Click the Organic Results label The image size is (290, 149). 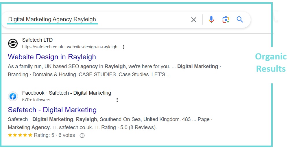(271, 63)
